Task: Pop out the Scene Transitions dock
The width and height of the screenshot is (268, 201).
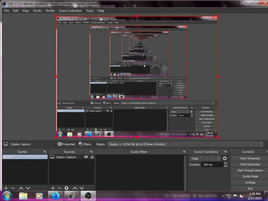Action: click(x=226, y=152)
